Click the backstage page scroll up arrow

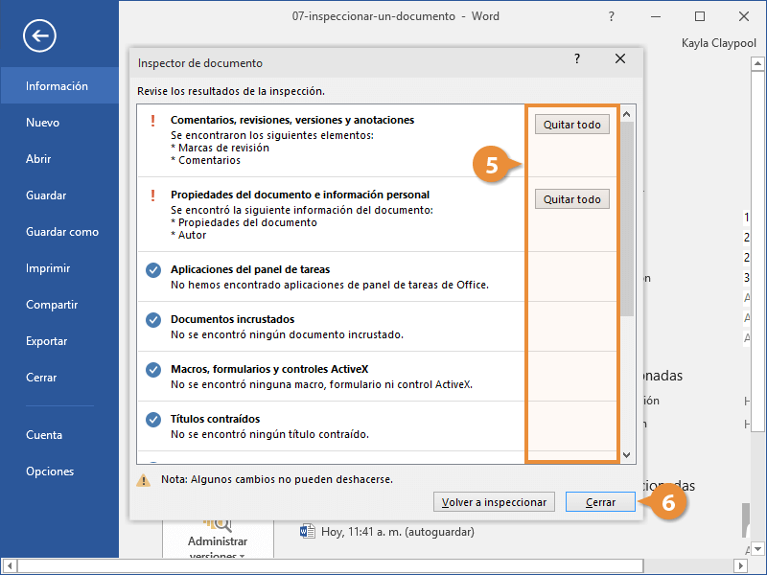[x=757, y=63]
